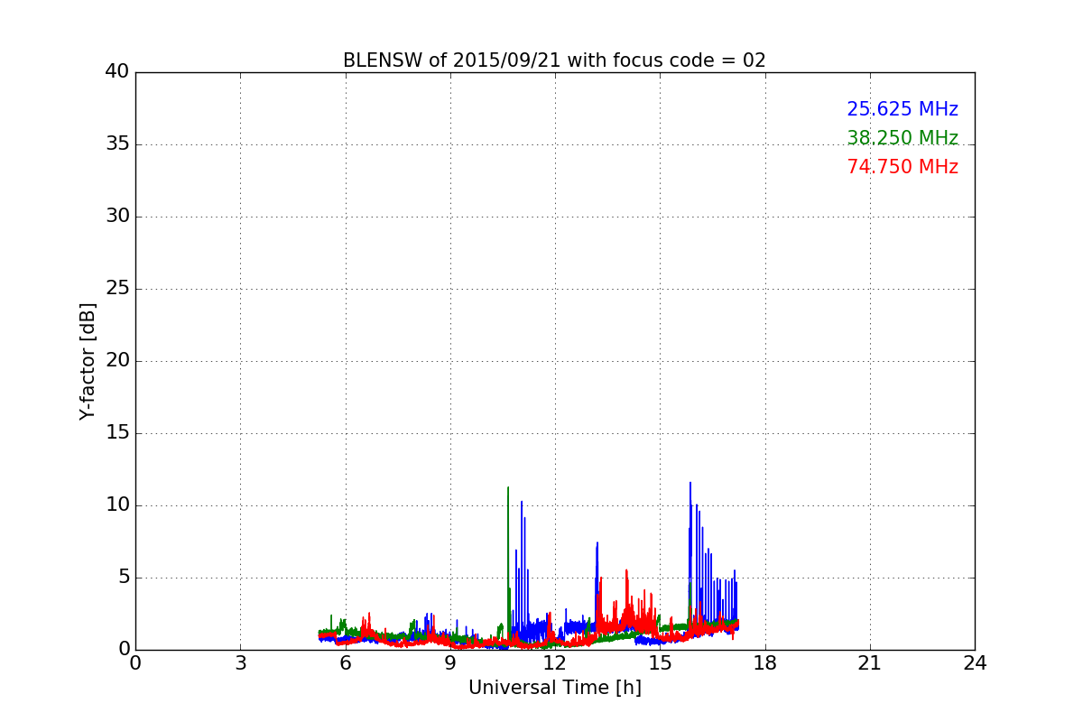
Task: Click the x-axis tick label '6'
Action: coord(346,662)
